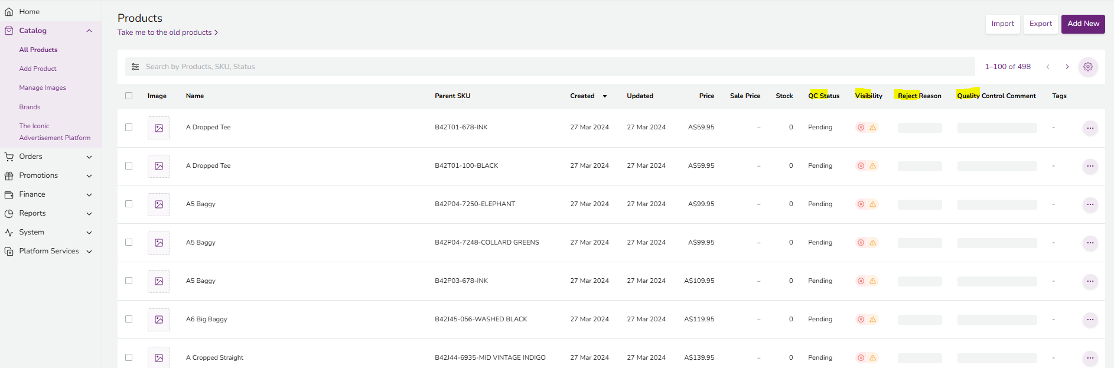Open Manage Images in sidebar
The image size is (1114, 368).
pos(43,88)
